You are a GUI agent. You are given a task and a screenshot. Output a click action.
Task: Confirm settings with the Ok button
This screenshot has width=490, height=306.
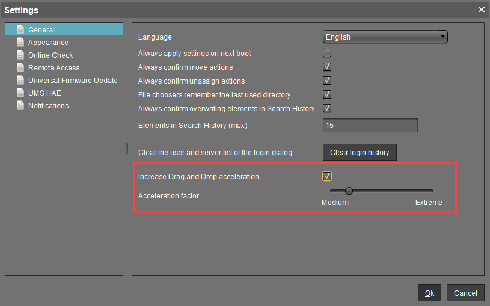(x=429, y=293)
